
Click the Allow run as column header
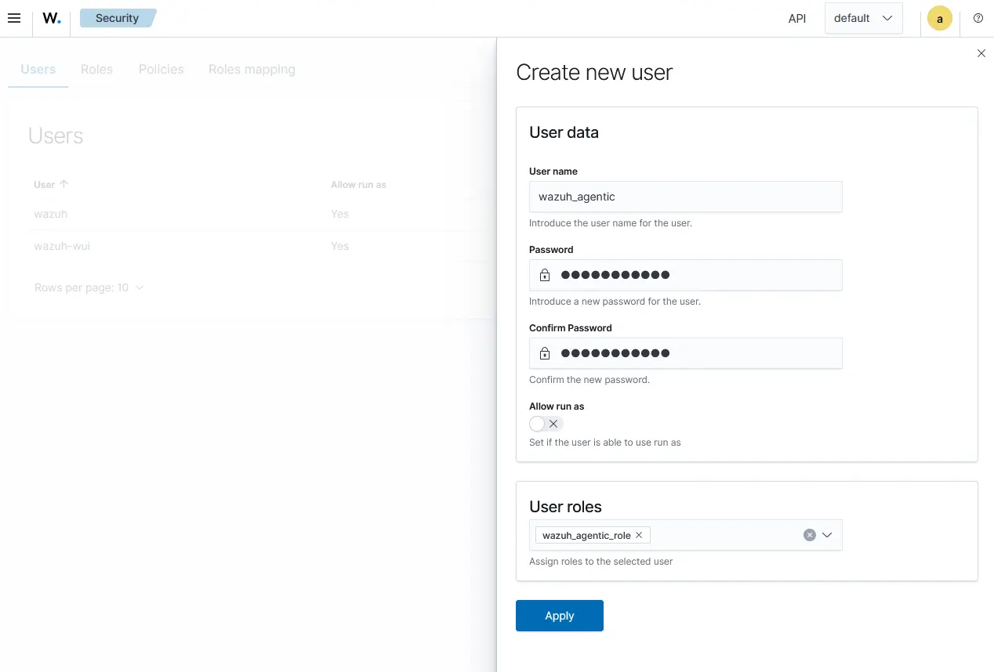tap(358, 185)
